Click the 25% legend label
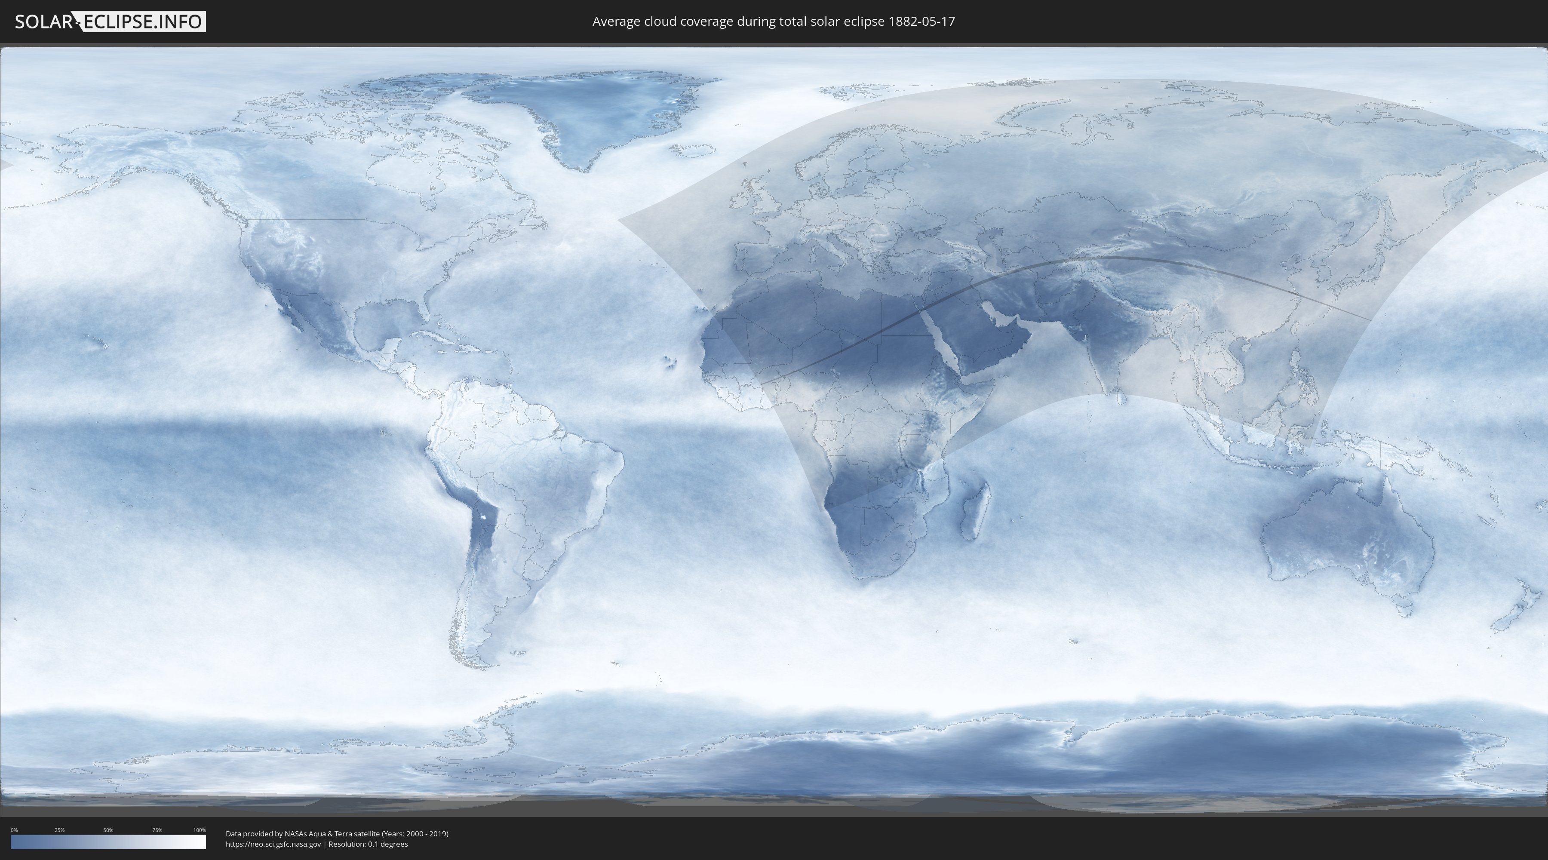This screenshot has width=1548, height=860. tap(59, 830)
